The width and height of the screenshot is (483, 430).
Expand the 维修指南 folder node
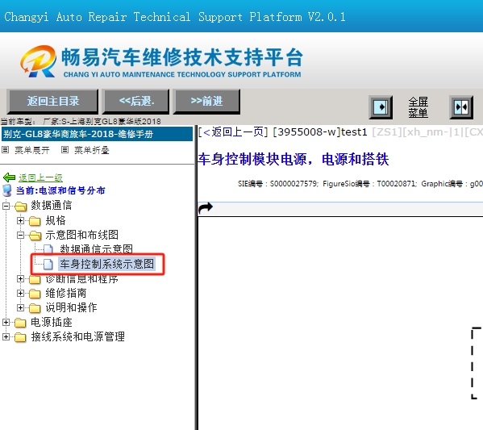[20, 293]
